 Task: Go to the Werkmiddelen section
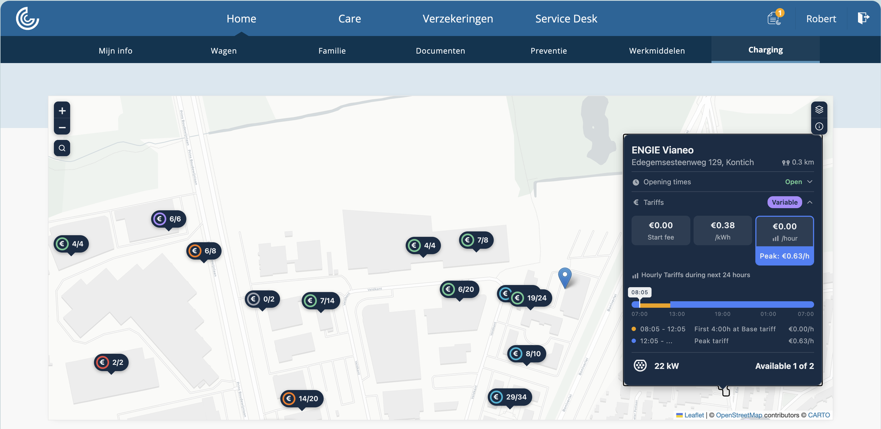click(657, 51)
